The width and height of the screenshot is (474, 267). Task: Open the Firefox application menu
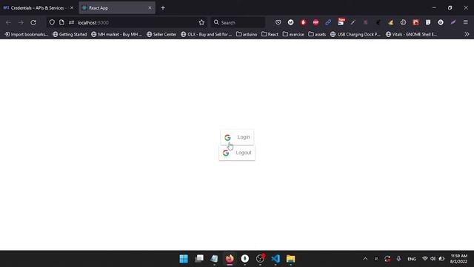[x=466, y=22]
